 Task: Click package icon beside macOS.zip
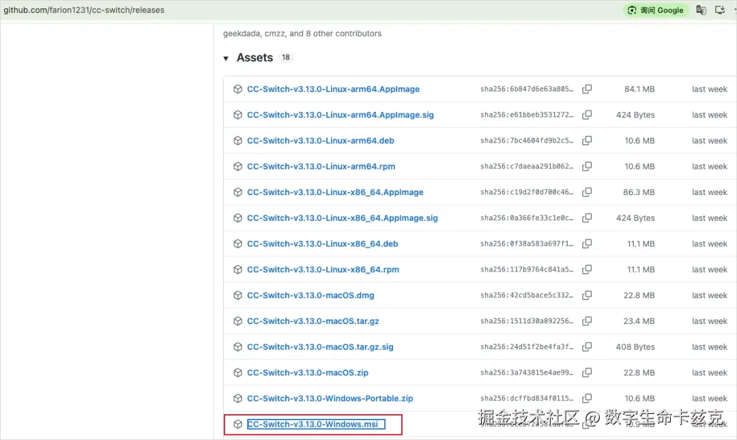[x=238, y=372]
